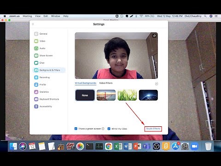Open the Keyboard Shortcuts settings section
The width and height of the screenshot is (221, 166).
pos(47,99)
